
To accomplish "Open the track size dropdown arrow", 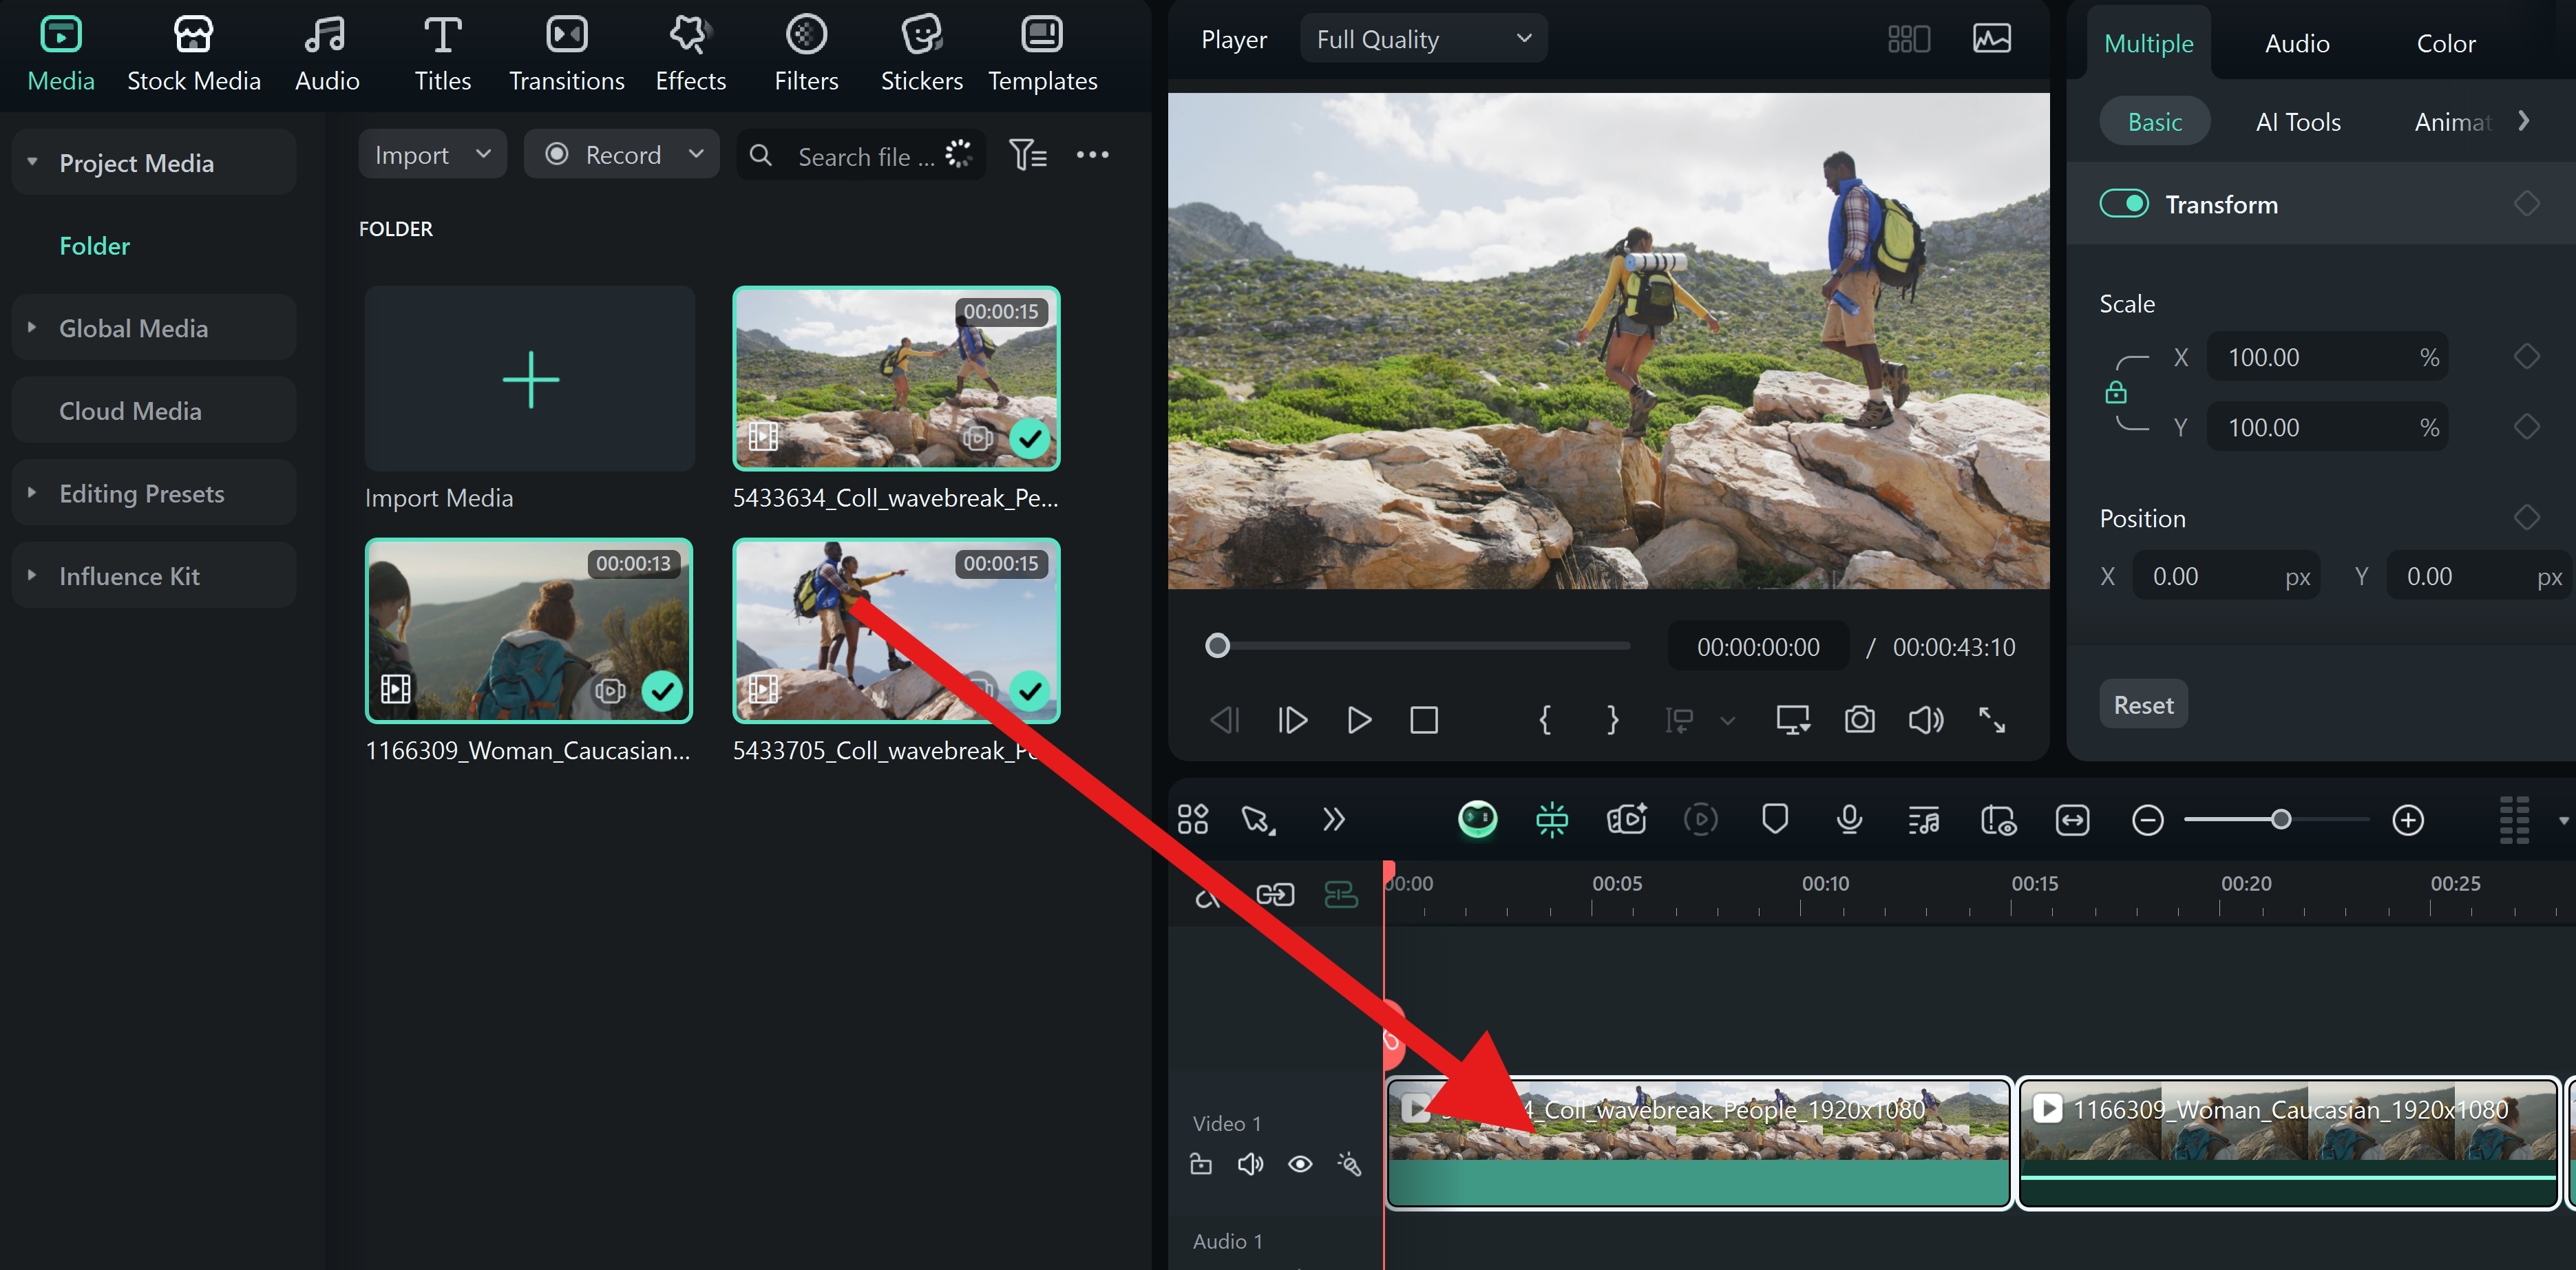I will (x=2562, y=821).
